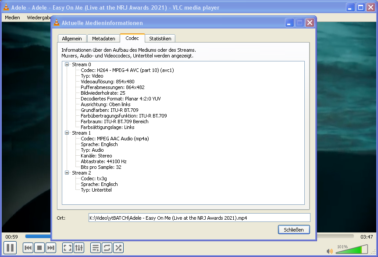Viewport: 378px width, 257px height.
Task: Click the playback progress seek bar
Action: tap(189, 236)
